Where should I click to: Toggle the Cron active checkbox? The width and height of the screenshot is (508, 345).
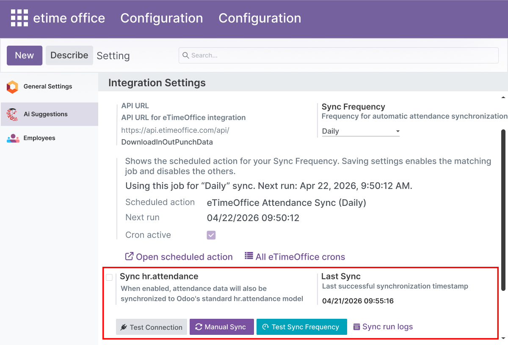coord(211,235)
